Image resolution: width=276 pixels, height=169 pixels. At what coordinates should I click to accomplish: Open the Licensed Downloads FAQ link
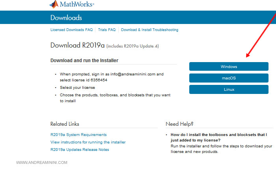coord(71,30)
